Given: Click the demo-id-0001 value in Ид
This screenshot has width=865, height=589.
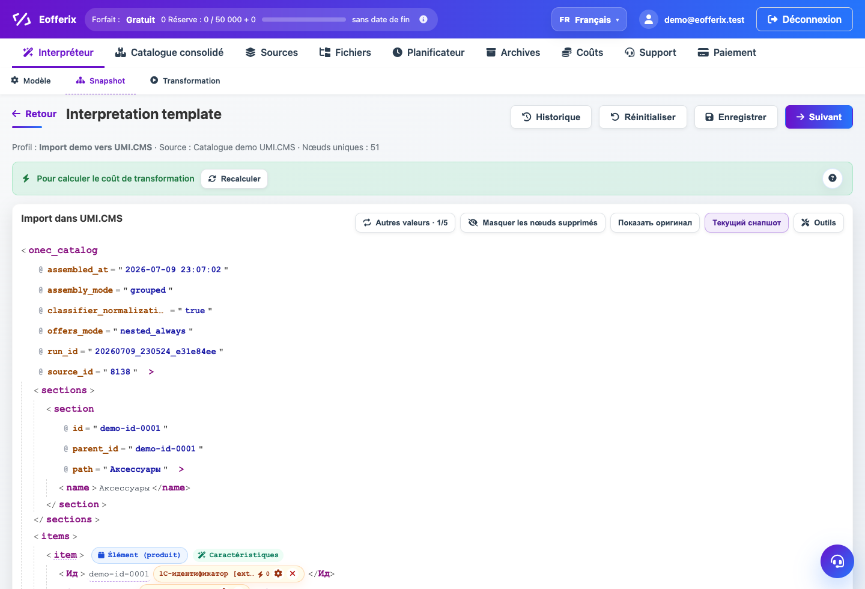Looking at the screenshot, I should click(119, 574).
